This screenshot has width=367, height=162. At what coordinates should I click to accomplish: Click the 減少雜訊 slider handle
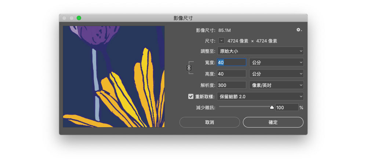272,107
